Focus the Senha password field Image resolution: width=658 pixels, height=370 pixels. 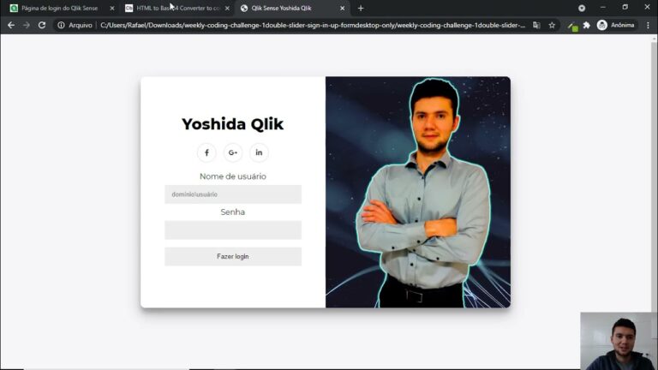coord(233,230)
